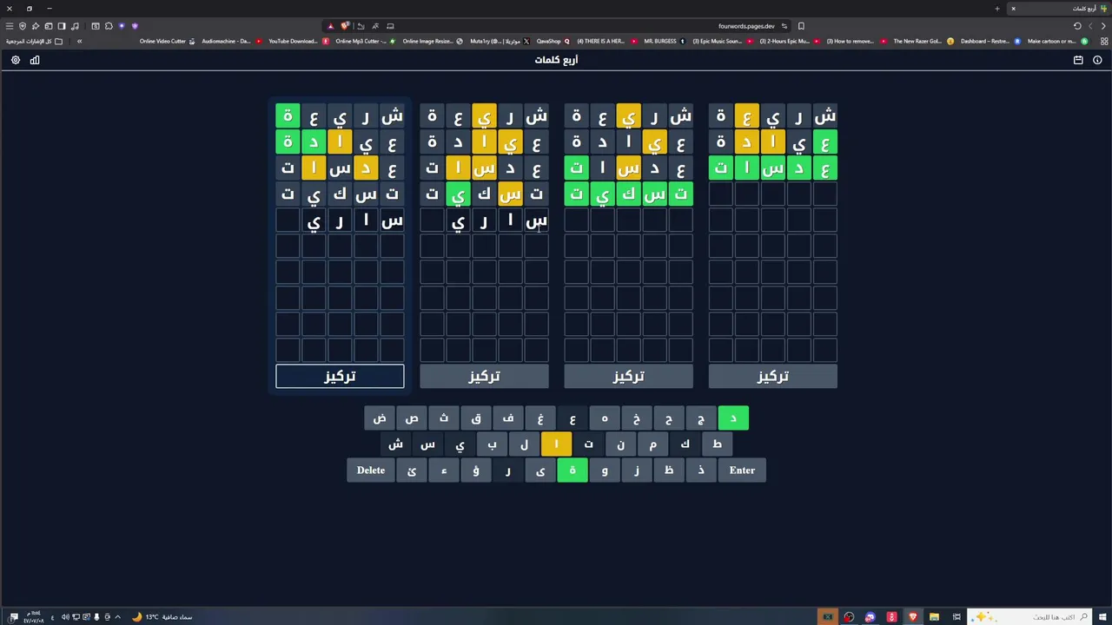1112x625 pixels.
Task: Click the weather widget showing 13°C
Action: pos(162,617)
